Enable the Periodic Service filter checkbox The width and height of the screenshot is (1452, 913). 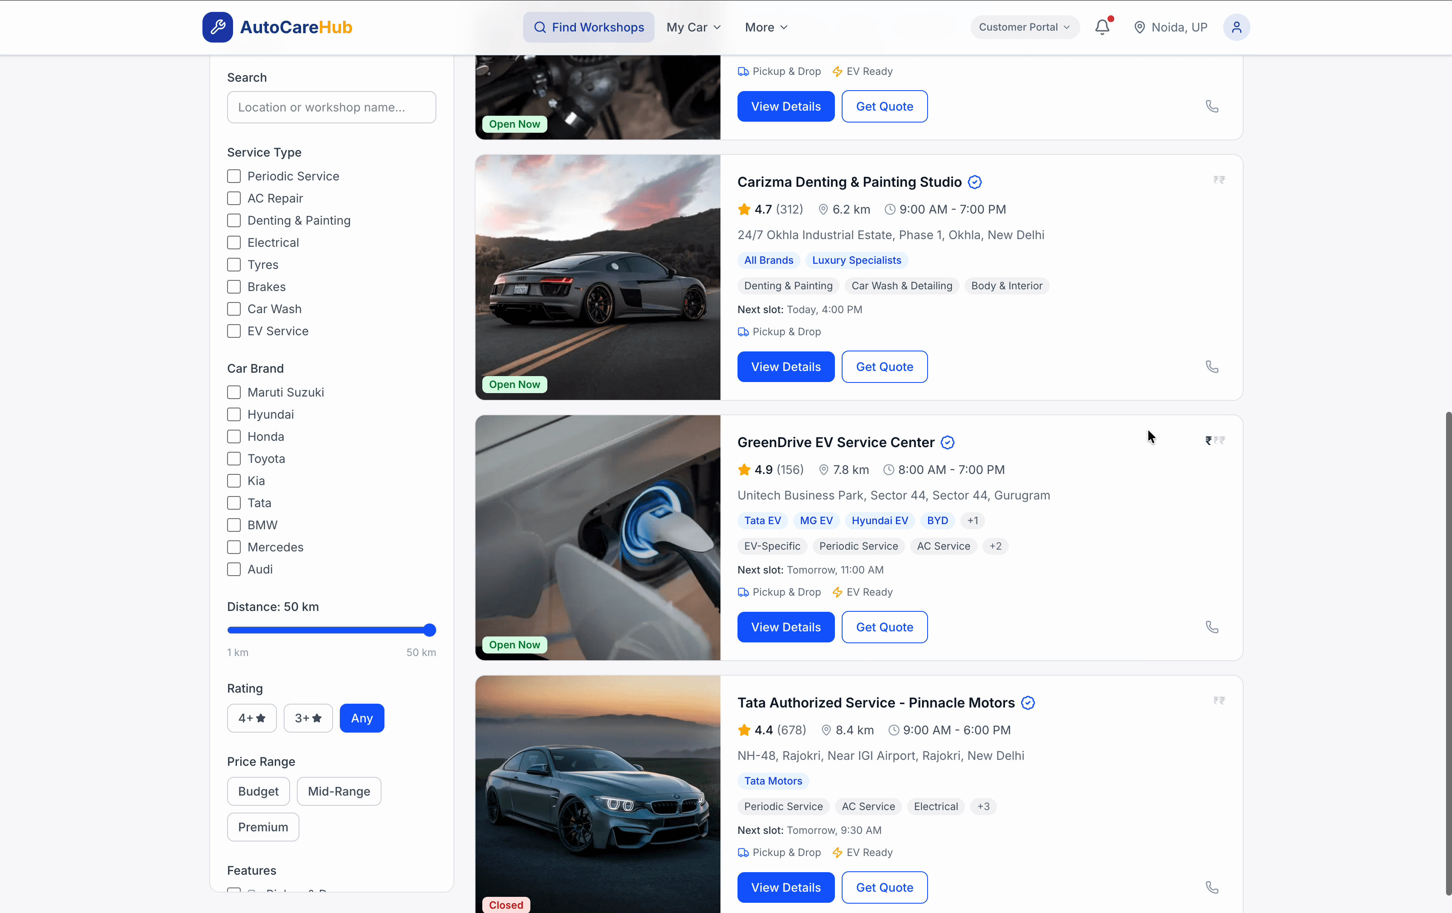coord(234,175)
